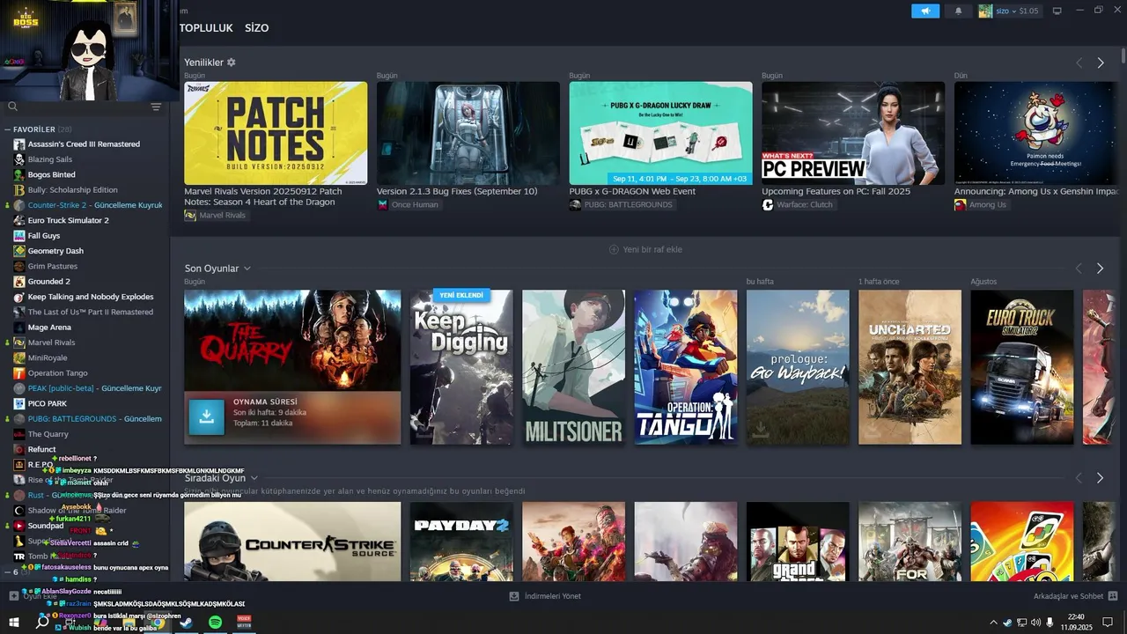Click the Operation Tango sidebar icon
The height and width of the screenshot is (634, 1127).
(x=19, y=373)
